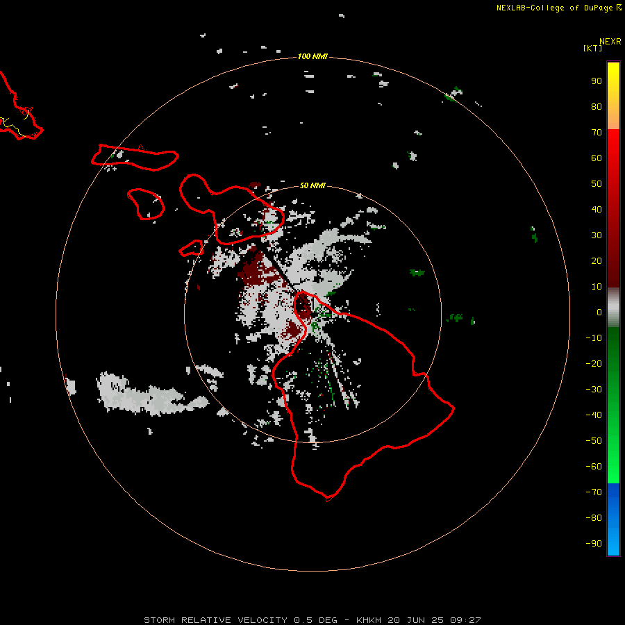Viewport: 625px width, 625px height.
Task: Click the 80 value on the velocity scale
Action: point(597,106)
